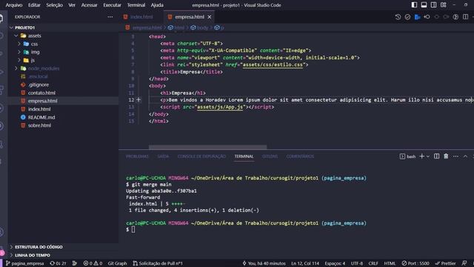Open the Seleção menu

54,5
